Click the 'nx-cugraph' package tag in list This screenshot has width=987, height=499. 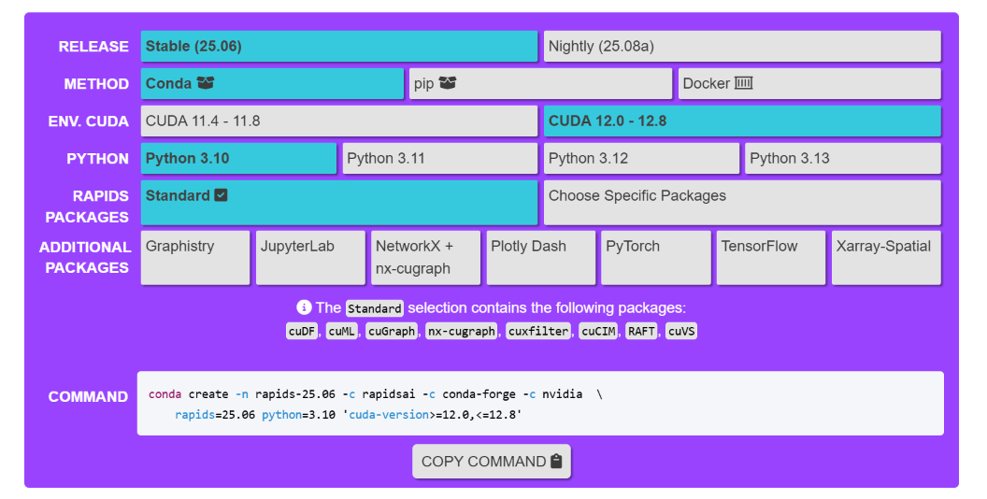[462, 331]
